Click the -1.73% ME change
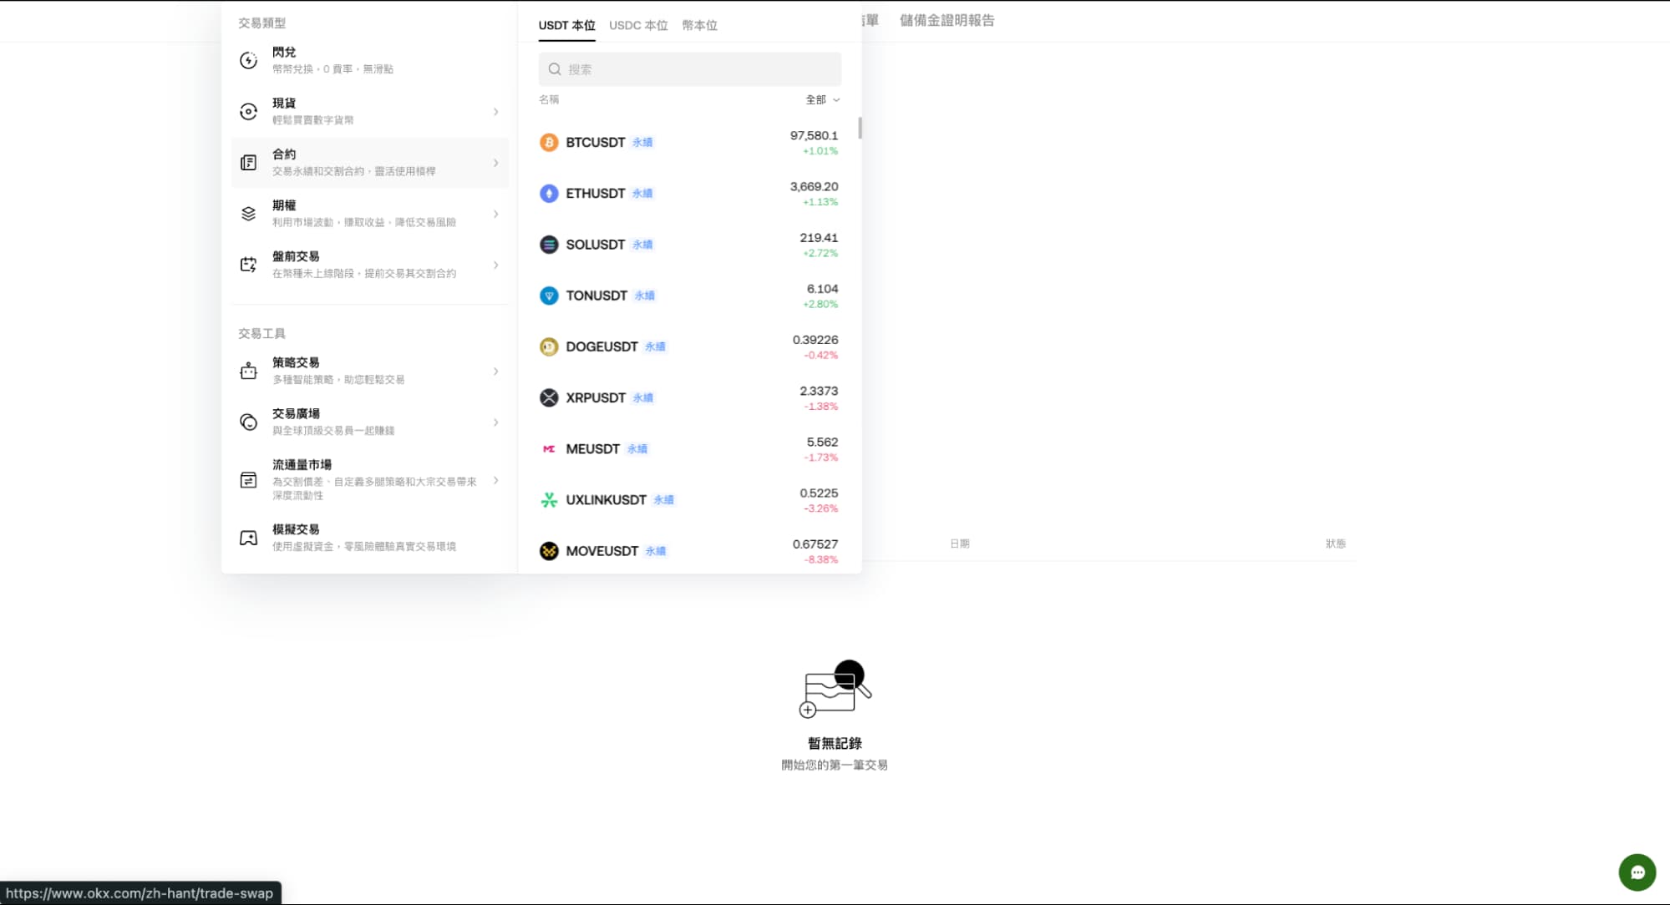 (x=820, y=458)
